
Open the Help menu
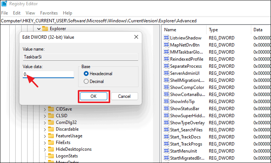67,13
